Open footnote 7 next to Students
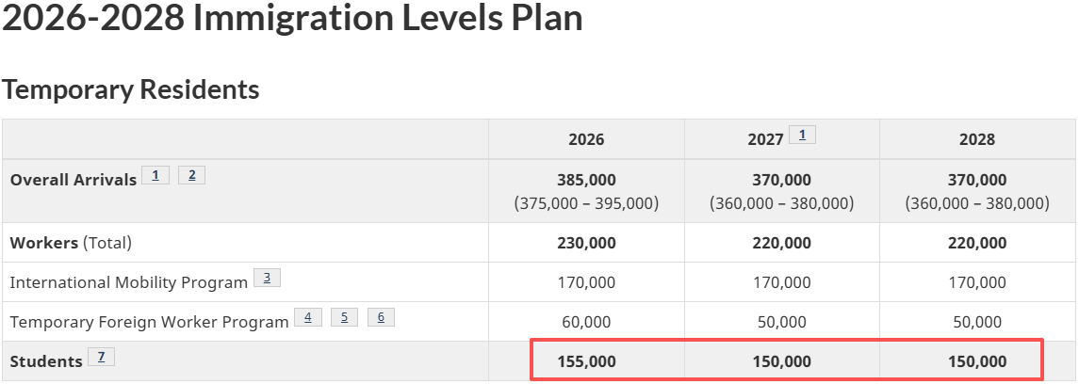Screen dimensions: 1079x384 tap(101, 357)
